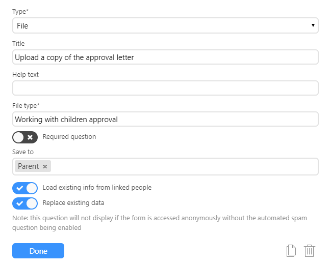Open the Type dropdown showing File
The width and height of the screenshot is (331, 266).
(165, 25)
